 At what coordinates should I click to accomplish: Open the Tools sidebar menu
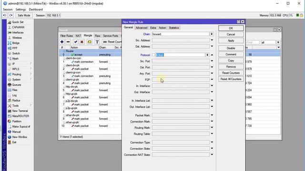(16, 105)
